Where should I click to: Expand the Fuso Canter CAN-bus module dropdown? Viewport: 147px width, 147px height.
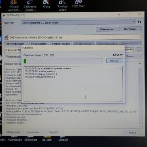pos(75,37)
